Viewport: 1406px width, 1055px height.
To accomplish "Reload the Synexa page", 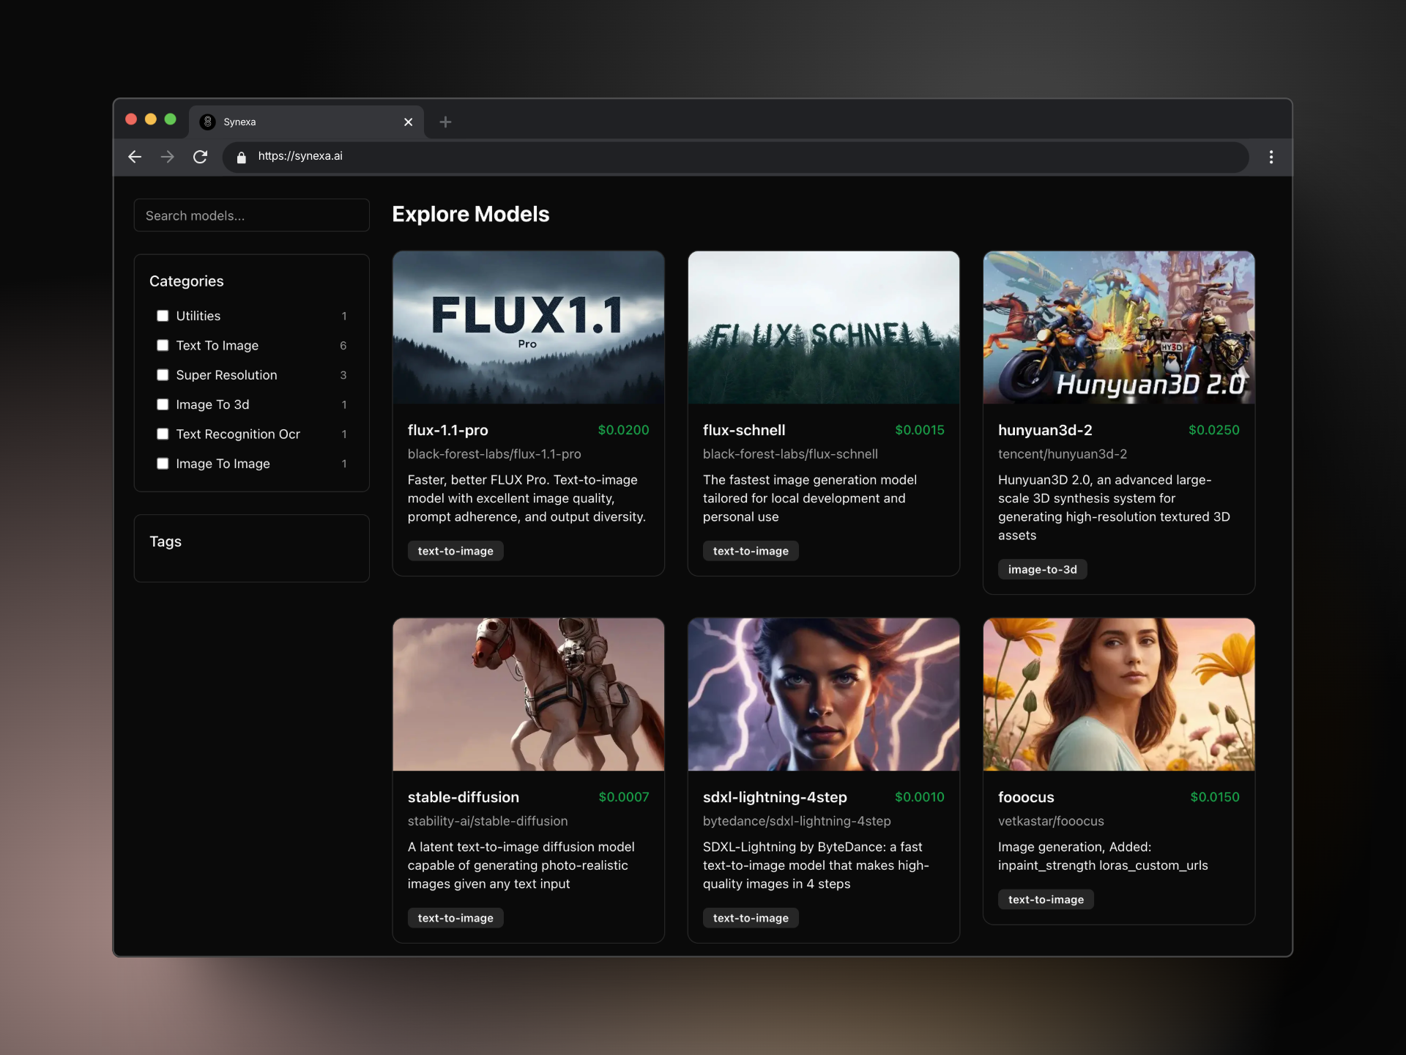I will click(x=200, y=157).
